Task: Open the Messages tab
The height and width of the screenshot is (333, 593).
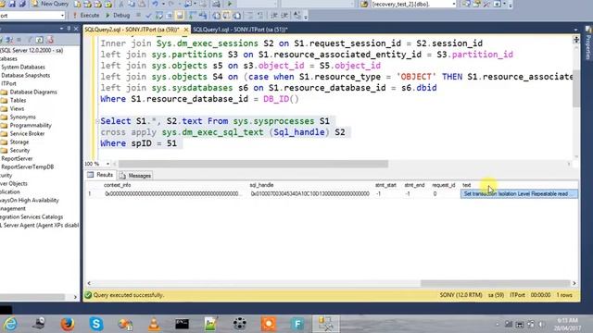Action: pyautogui.click(x=135, y=176)
